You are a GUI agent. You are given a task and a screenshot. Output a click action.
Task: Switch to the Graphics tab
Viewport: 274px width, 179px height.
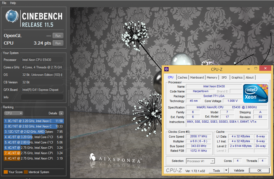[237, 77]
